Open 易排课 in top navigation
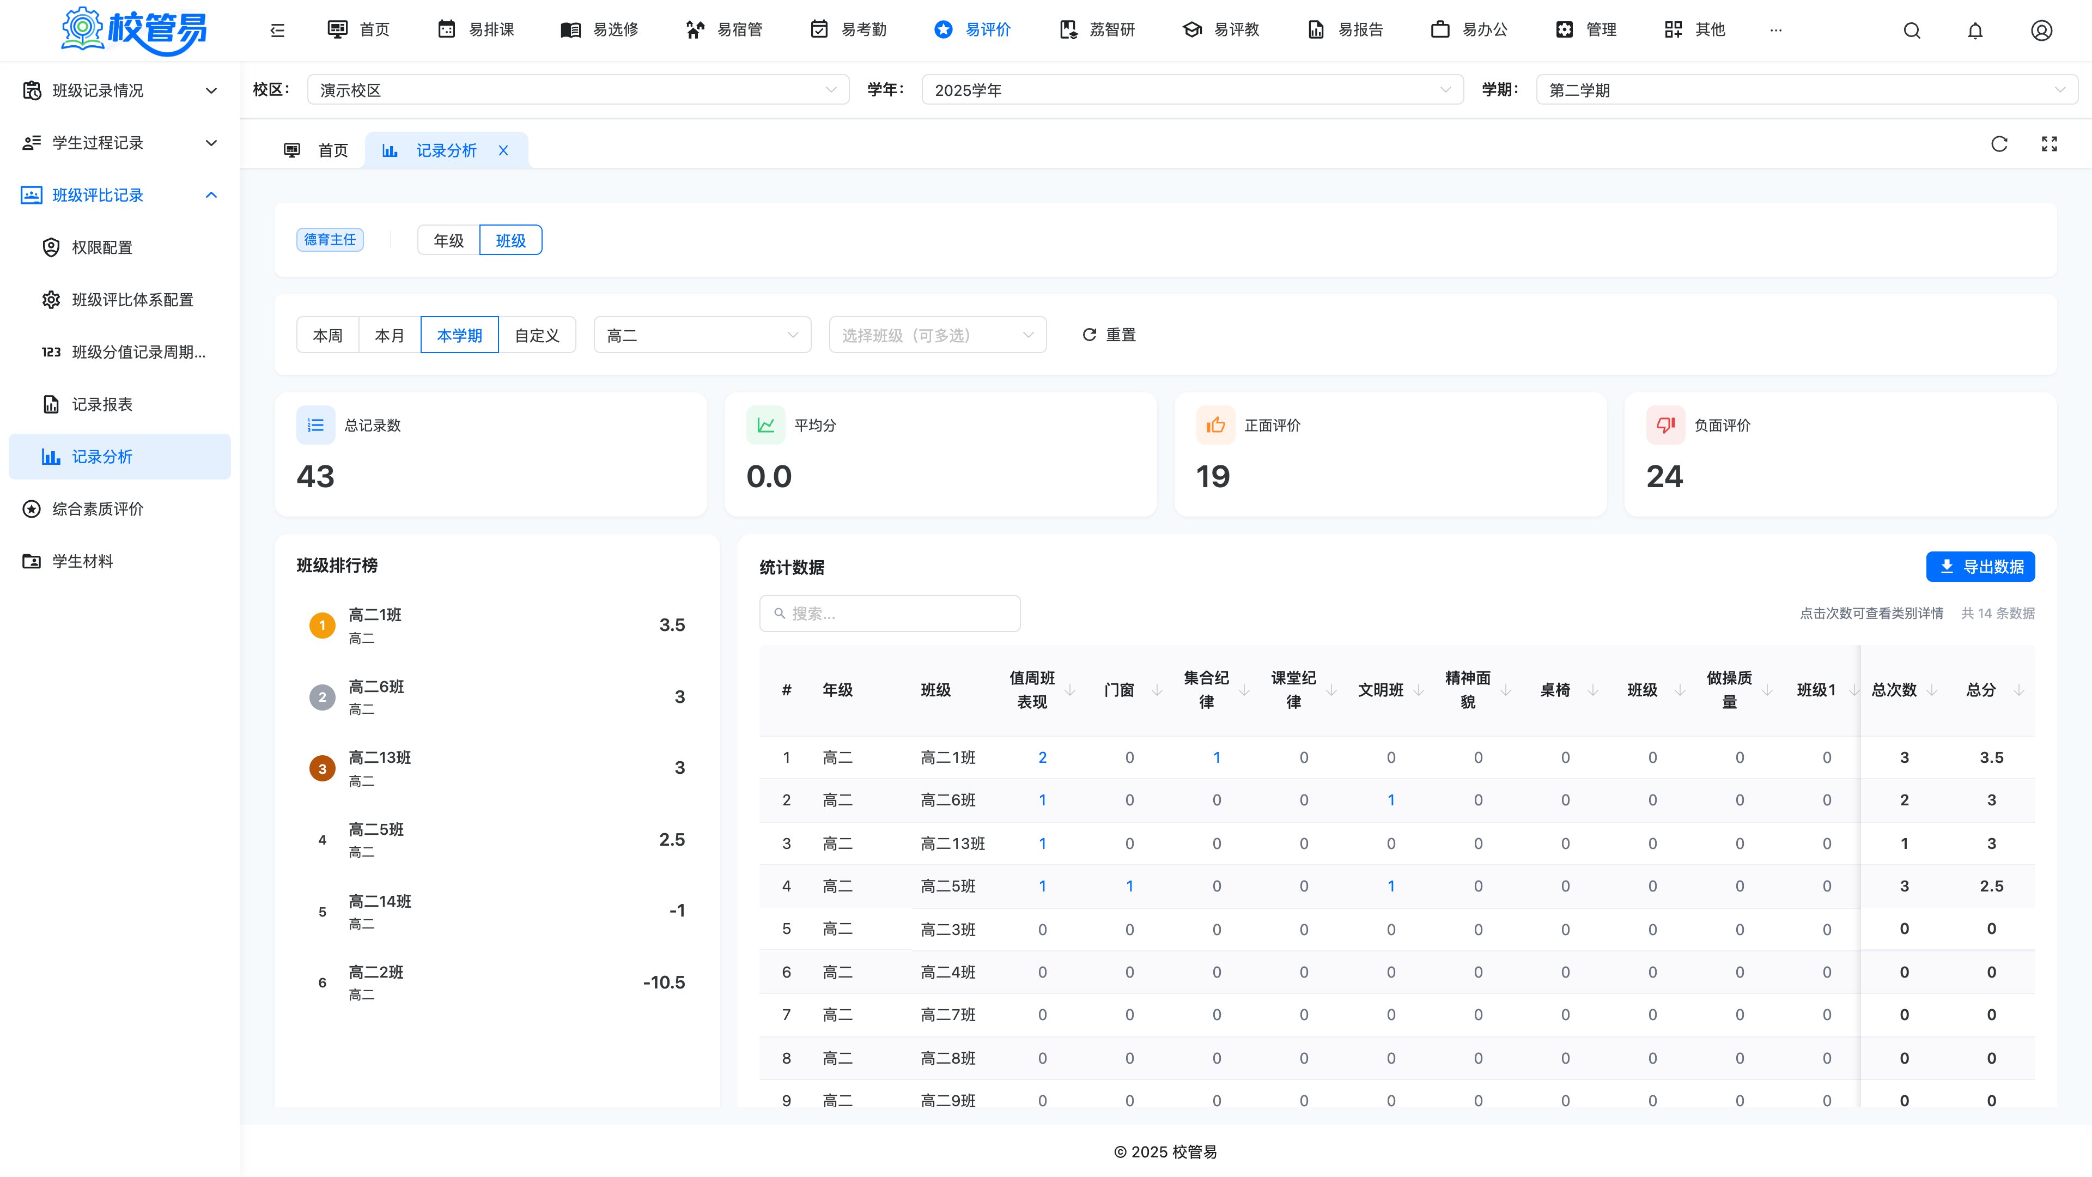The width and height of the screenshot is (2092, 1177). [x=476, y=30]
